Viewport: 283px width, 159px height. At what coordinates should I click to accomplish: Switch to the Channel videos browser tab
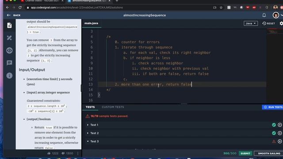tap(42, 1)
